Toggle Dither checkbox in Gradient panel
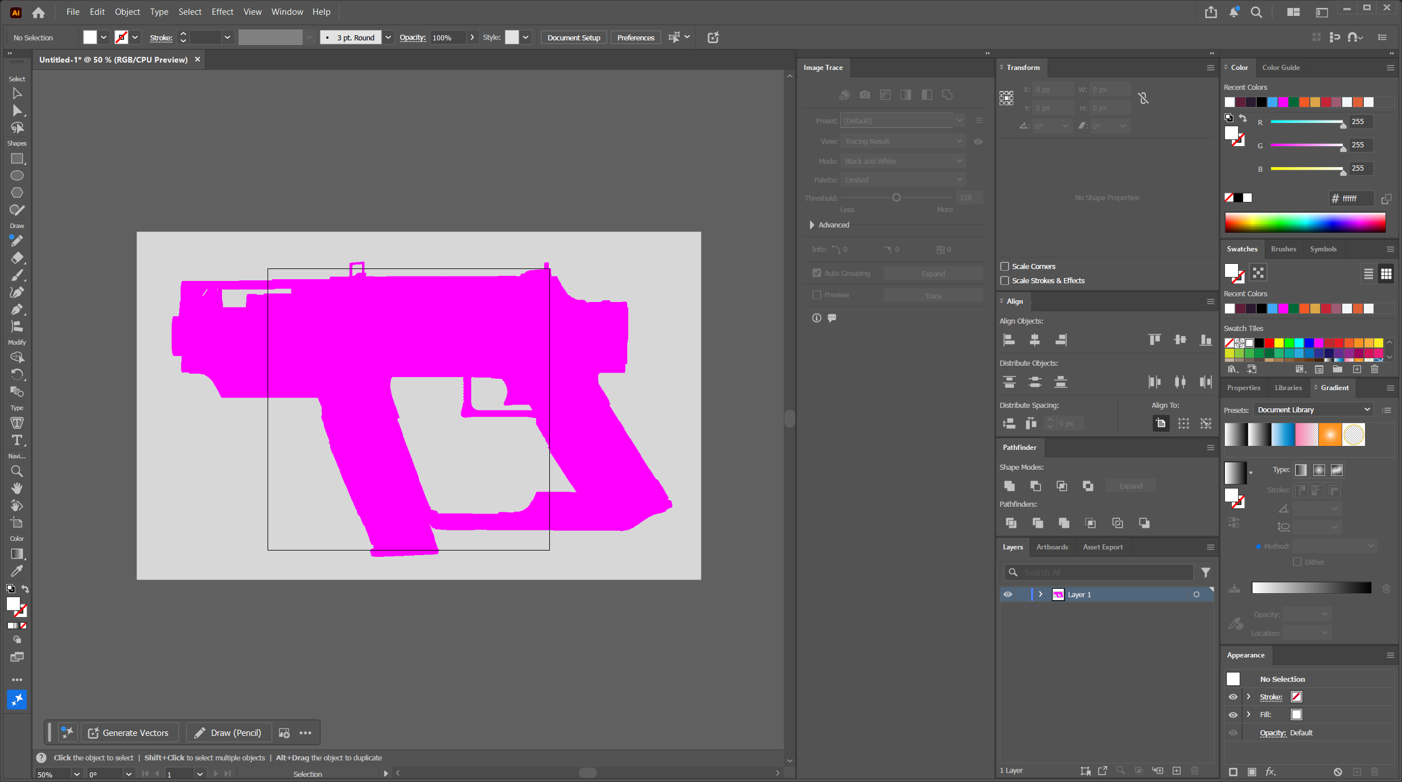Image resolution: width=1402 pixels, height=782 pixels. pyautogui.click(x=1297, y=562)
